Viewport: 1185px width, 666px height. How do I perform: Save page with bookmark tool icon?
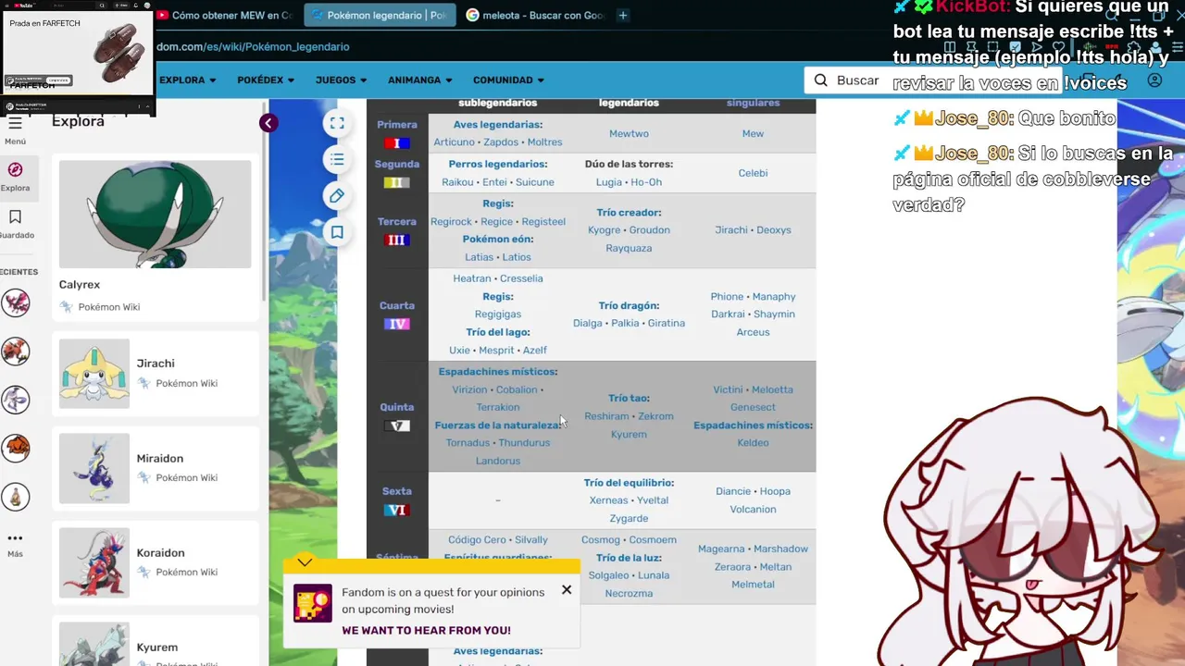coord(337,232)
